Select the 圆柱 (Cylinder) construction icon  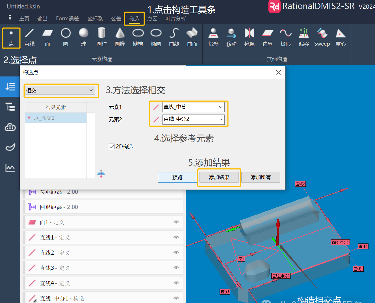(101, 37)
